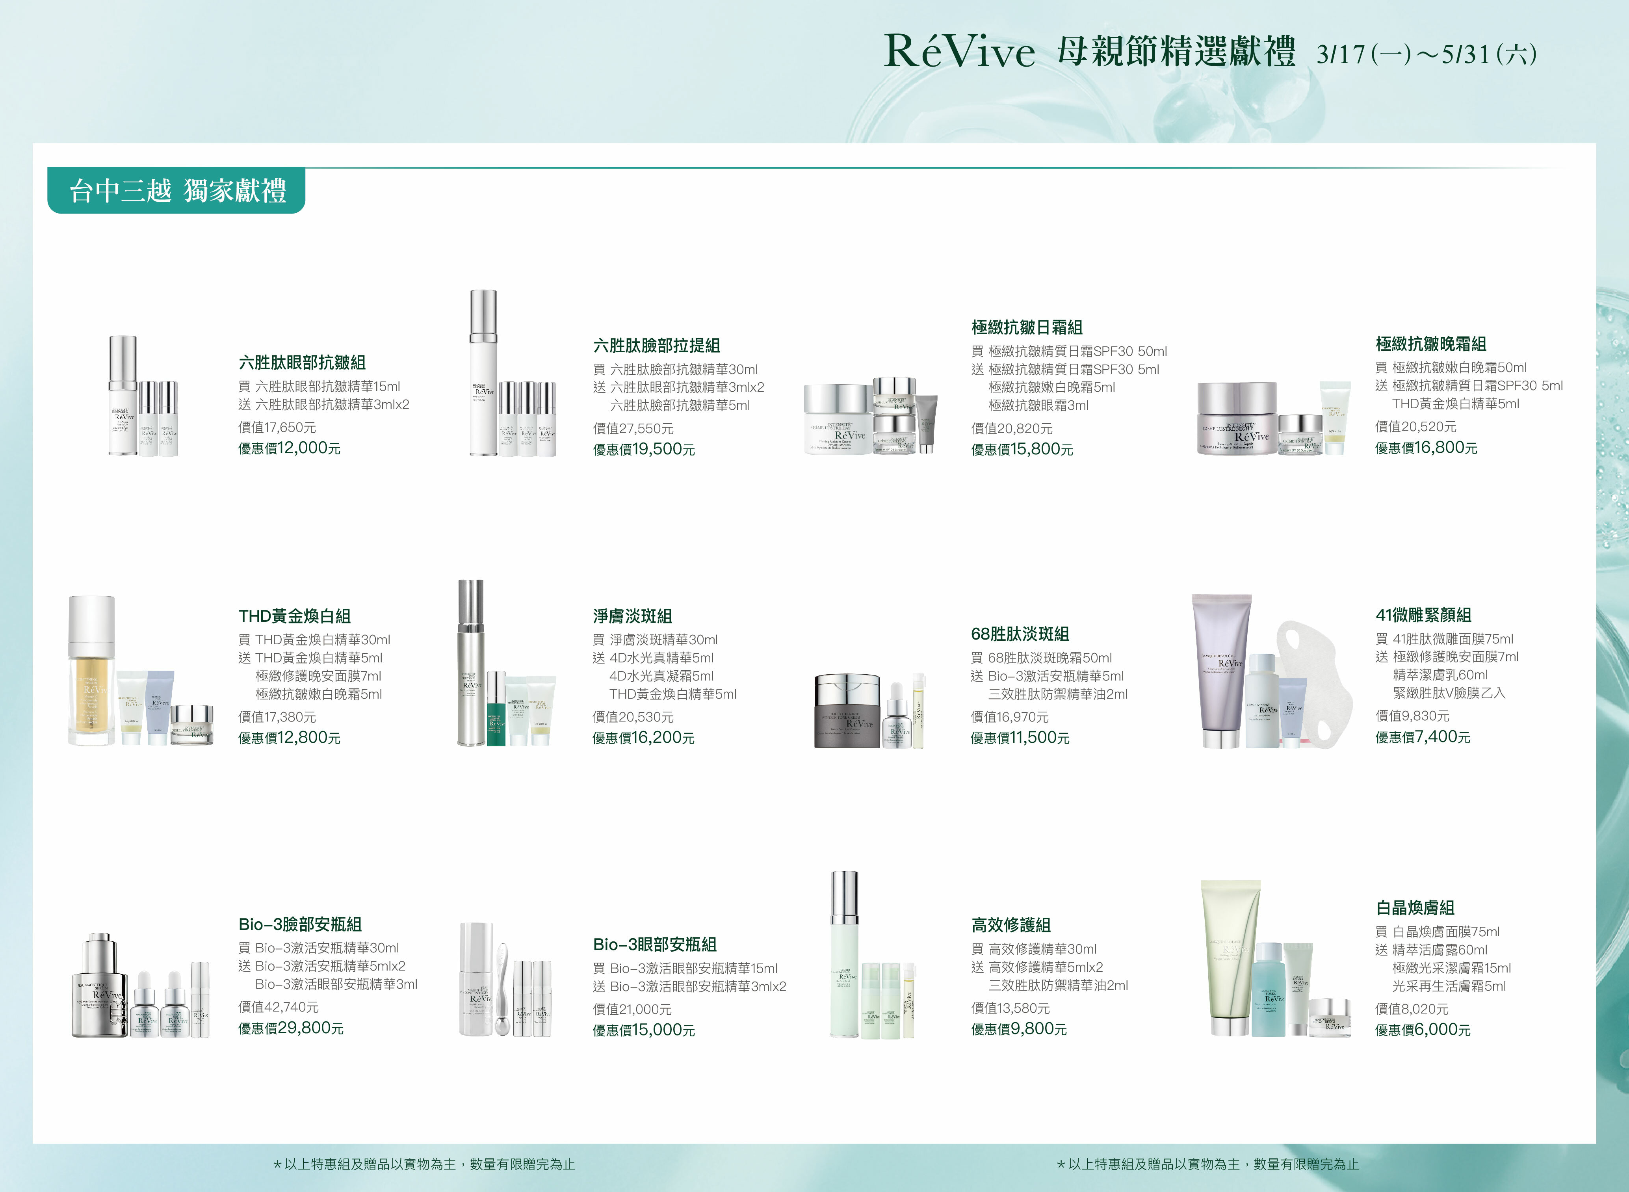Click the line 買 Bio-3激活安瓶精華30ml
The height and width of the screenshot is (1192, 1629).
pos(318,948)
